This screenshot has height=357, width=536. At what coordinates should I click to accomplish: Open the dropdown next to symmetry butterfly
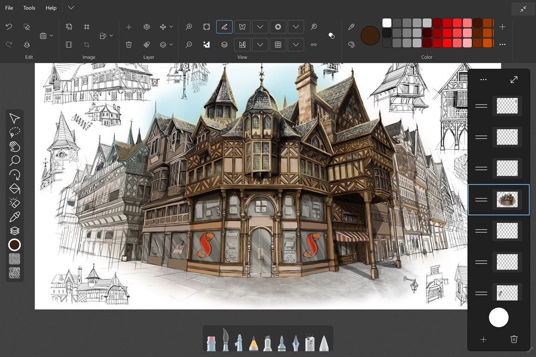point(260,27)
